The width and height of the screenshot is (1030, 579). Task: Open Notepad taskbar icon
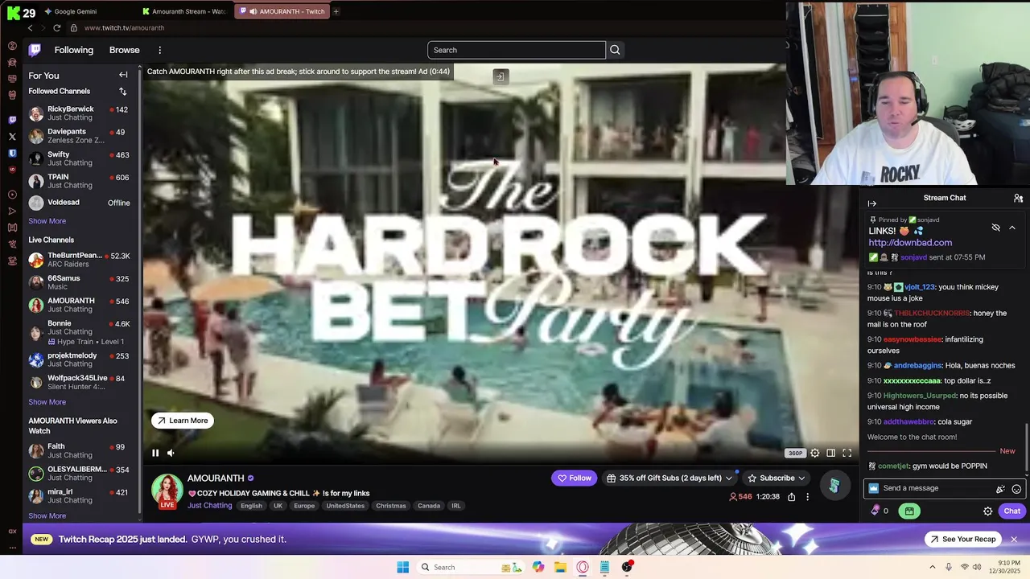coord(604,567)
